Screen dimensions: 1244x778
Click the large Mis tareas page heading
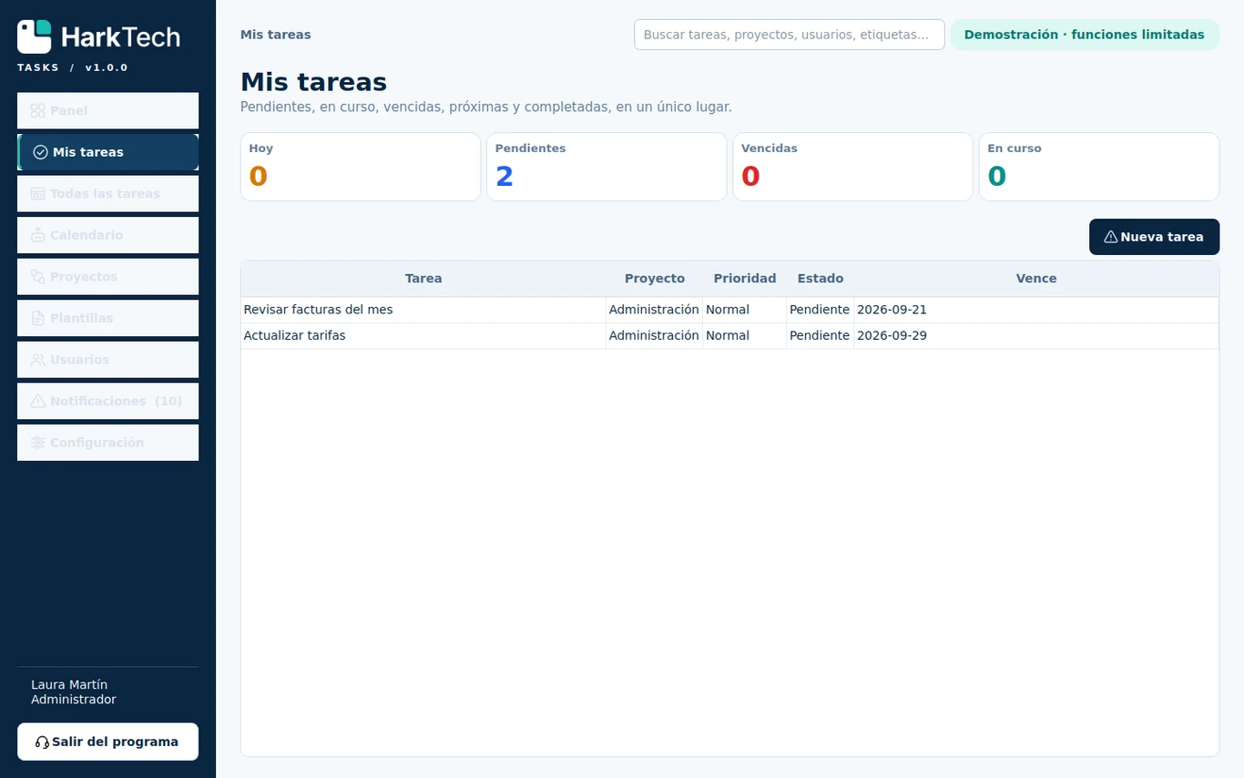pos(313,81)
